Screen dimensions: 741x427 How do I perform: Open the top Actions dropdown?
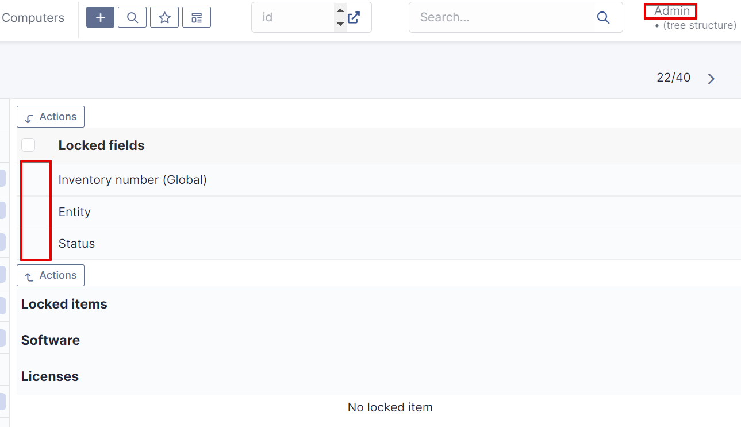[51, 117]
